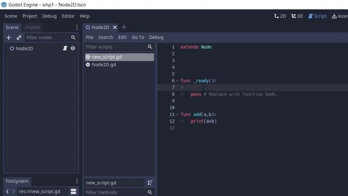Select the Import dock tab
The width and height of the screenshot is (348, 196).
32,27
